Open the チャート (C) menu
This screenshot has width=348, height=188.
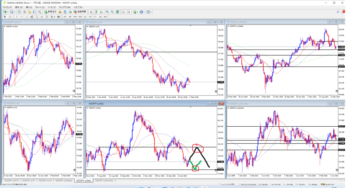[40, 7]
